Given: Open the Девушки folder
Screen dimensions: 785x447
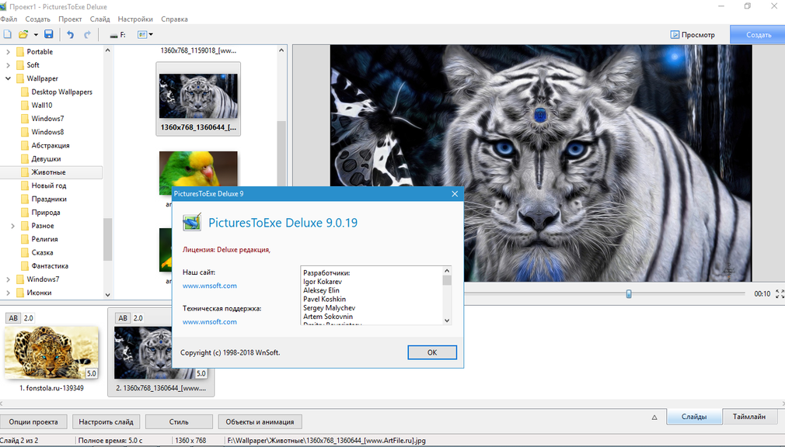Looking at the screenshot, I should 46,159.
